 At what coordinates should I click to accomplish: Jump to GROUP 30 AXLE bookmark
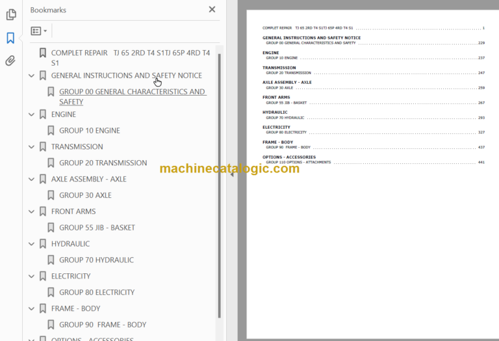point(85,195)
